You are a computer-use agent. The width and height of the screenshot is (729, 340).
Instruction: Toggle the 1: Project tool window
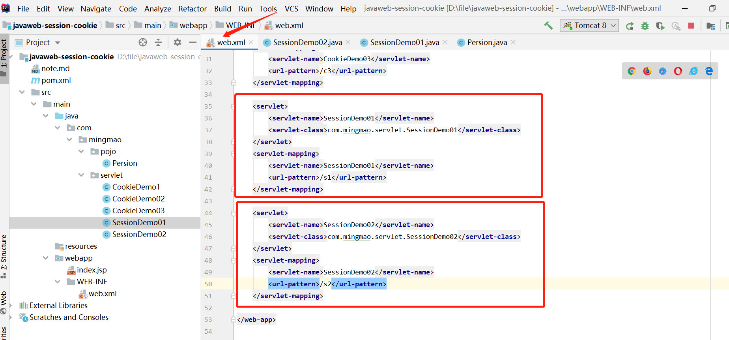[4, 58]
